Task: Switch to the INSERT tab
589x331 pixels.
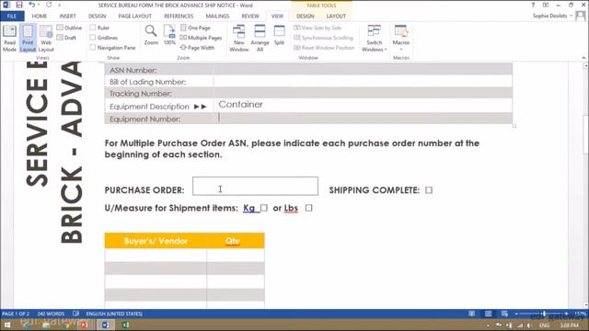Action: click(67, 17)
